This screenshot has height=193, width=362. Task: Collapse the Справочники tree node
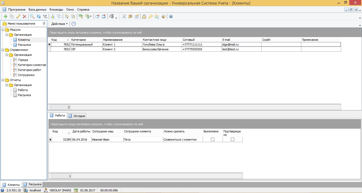pos(3,50)
